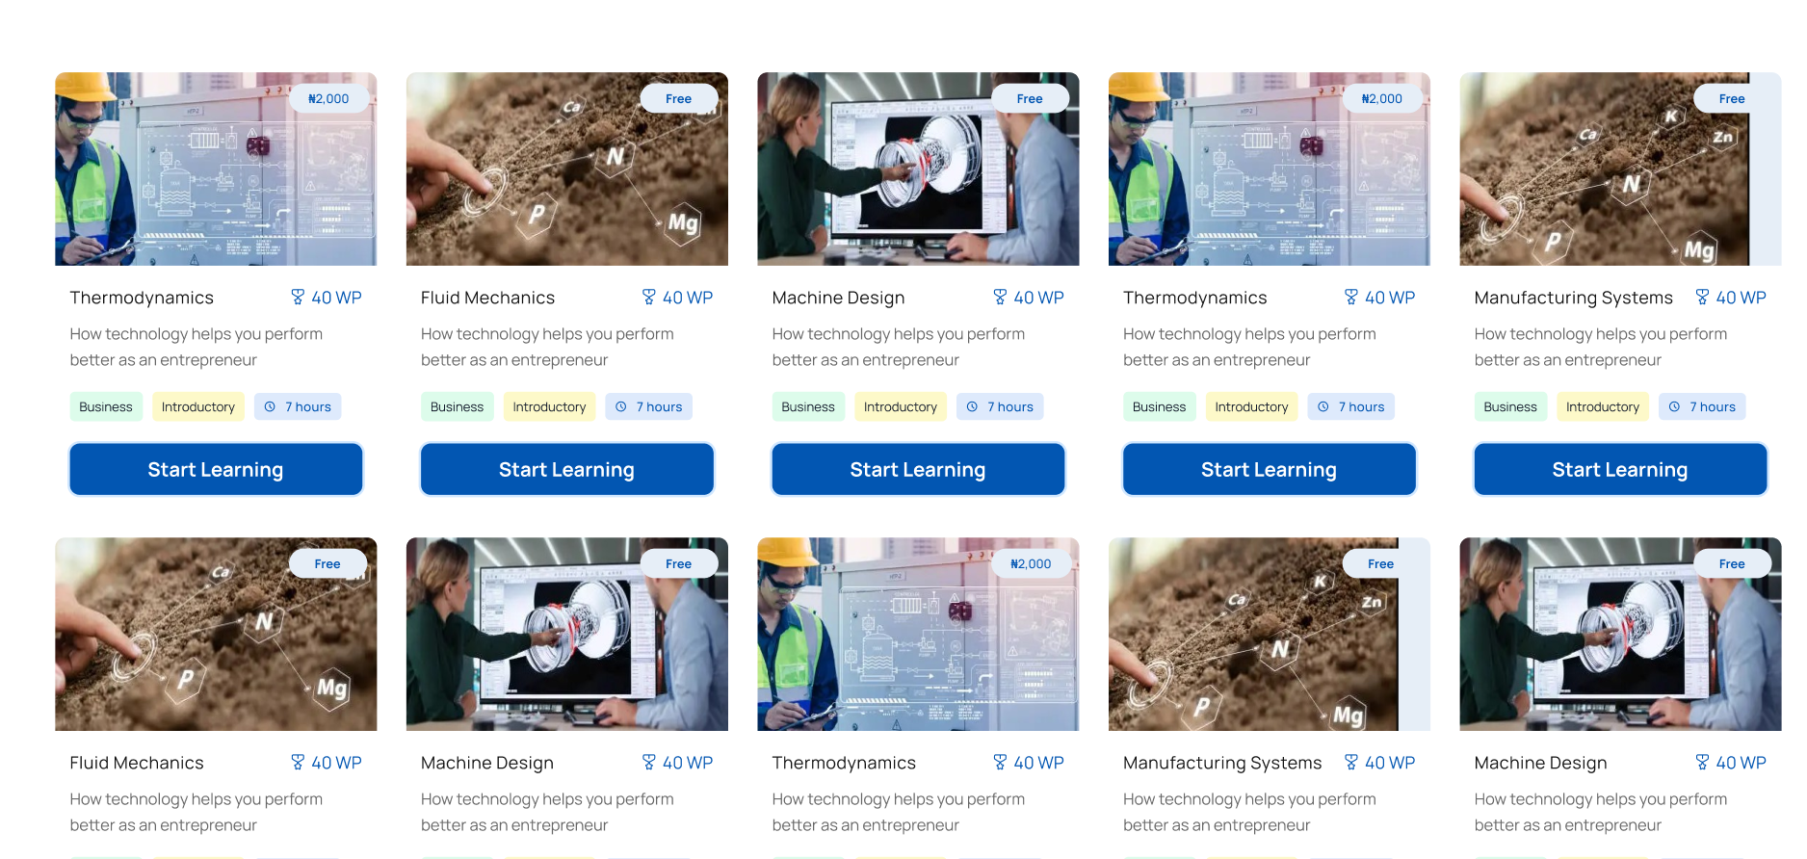Select Business tag on Manufacturing Systems card
The image size is (1807, 859).
click(1510, 407)
